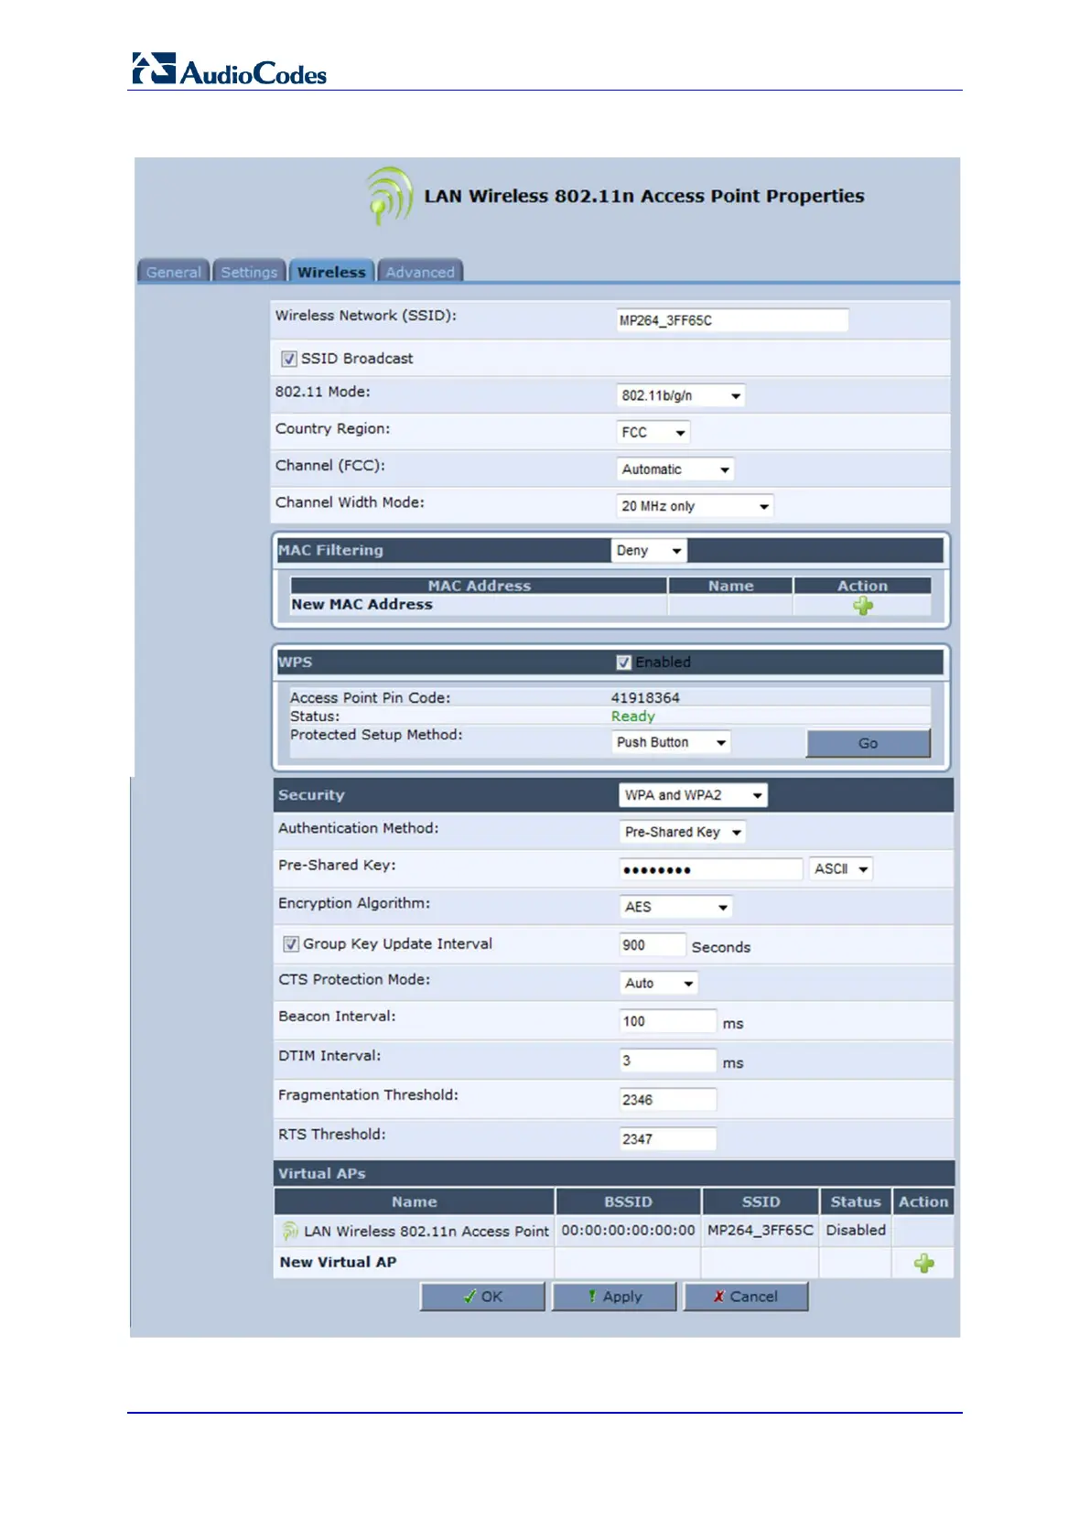Click the wireless signal icon in page header

[x=390, y=196]
